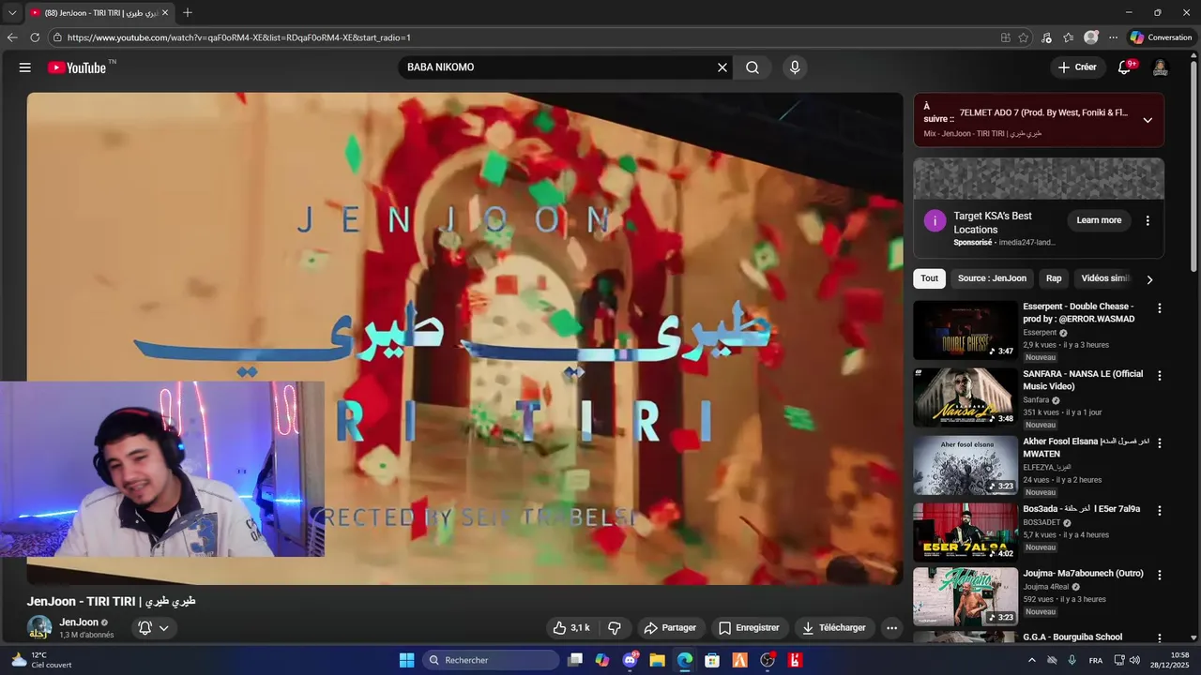Viewport: 1201px width, 675px height.
Task: Click the taskbar Rechercher search box
Action: [491, 660]
